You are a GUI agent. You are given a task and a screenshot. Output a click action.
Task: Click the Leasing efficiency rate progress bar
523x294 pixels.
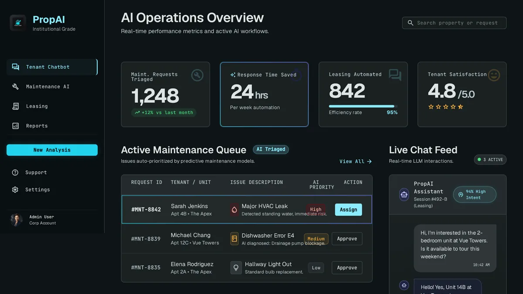point(363,106)
